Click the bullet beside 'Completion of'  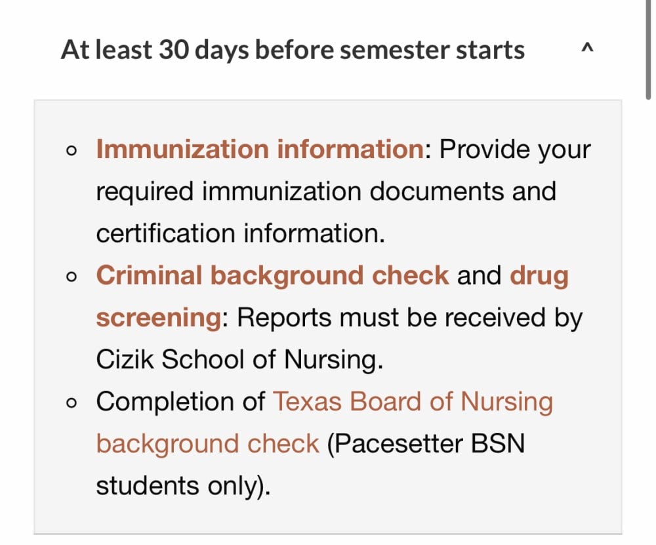click(72, 403)
